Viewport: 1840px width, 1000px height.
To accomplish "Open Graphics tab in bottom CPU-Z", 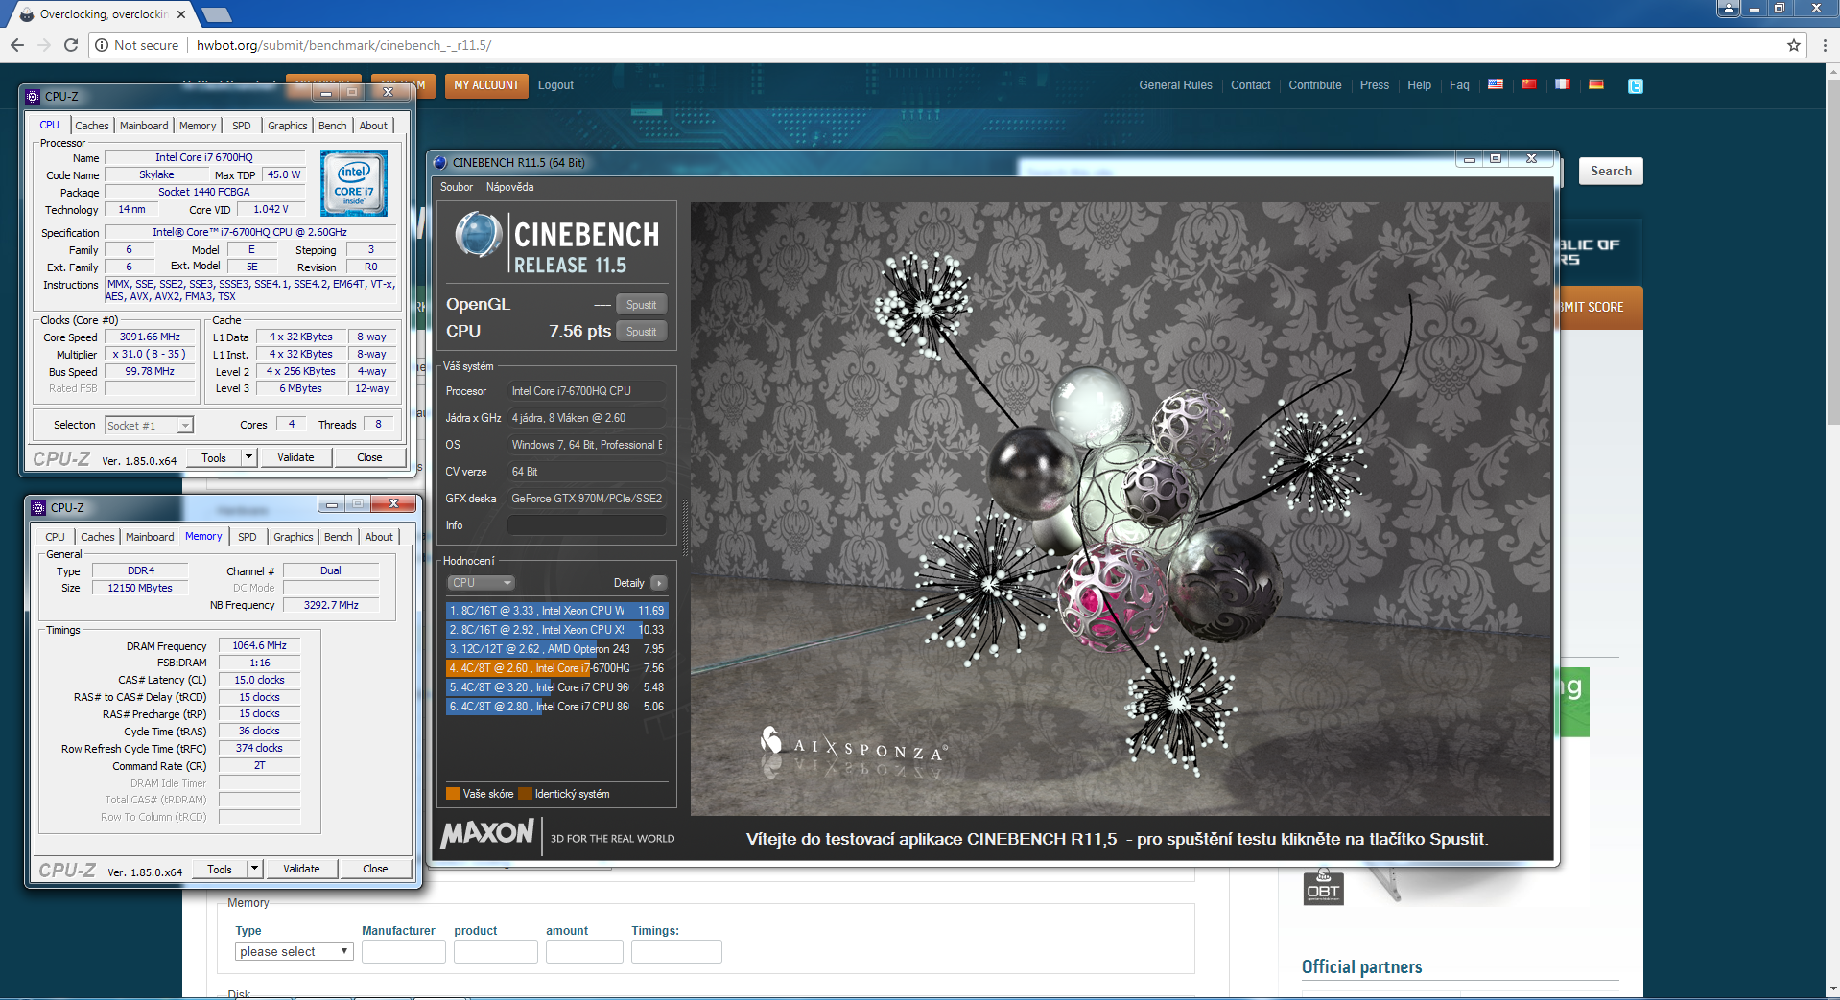I will click(294, 537).
